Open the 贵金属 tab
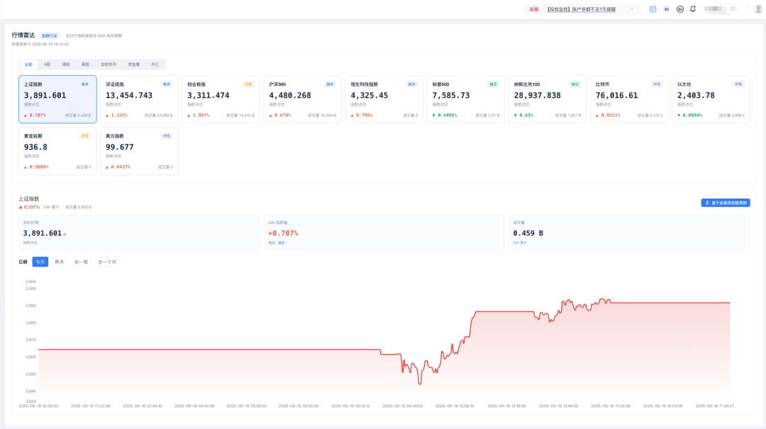 (x=134, y=65)
